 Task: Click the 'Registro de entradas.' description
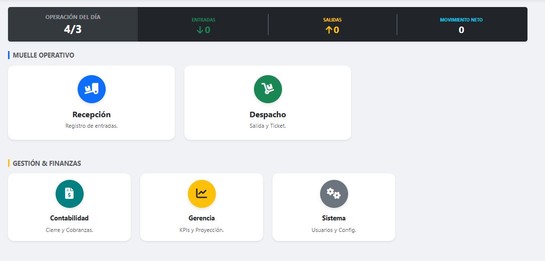91,126
